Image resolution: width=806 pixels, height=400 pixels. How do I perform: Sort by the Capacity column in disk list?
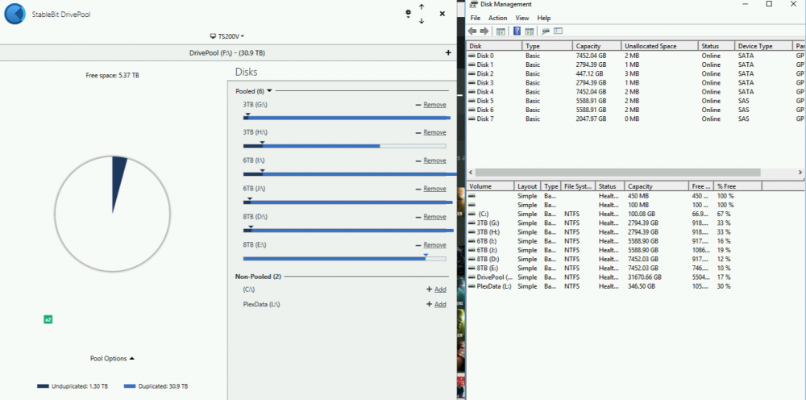pyautogui.click(x=596, y=46)
